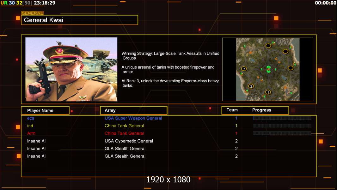Click Insane AI beside USA Cybernetic General
This screenshot has width=337, height=190.
coord(36,141)
